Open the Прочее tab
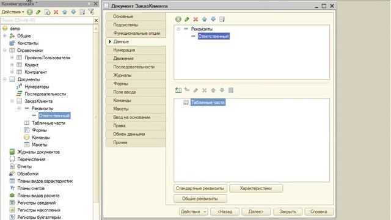This screenshot has height=220, width=391. pyautogui.click(x=136, y=142)
